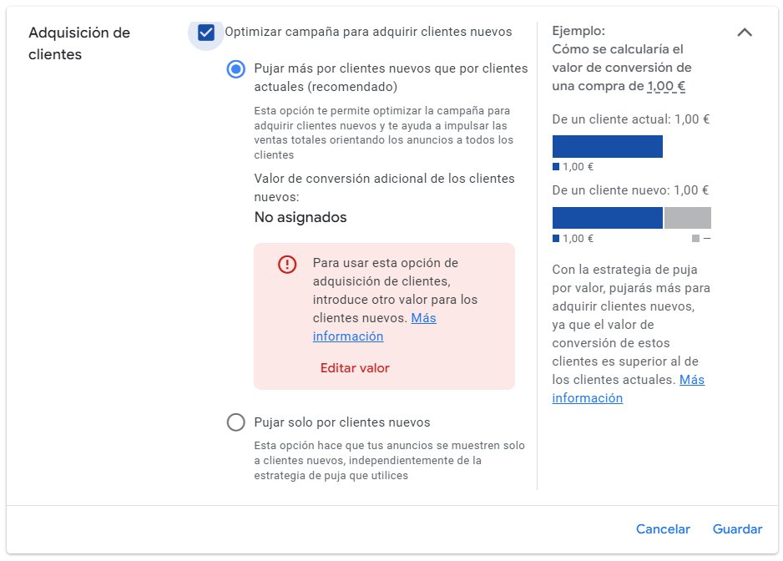Collapse the Adquisición de clientes section chevron
Image resolution: width=783 pixels, height=561 pixels.
coord(745,33)
